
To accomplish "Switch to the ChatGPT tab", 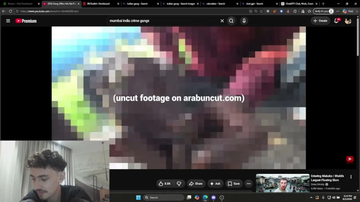I will click(299, 4).
